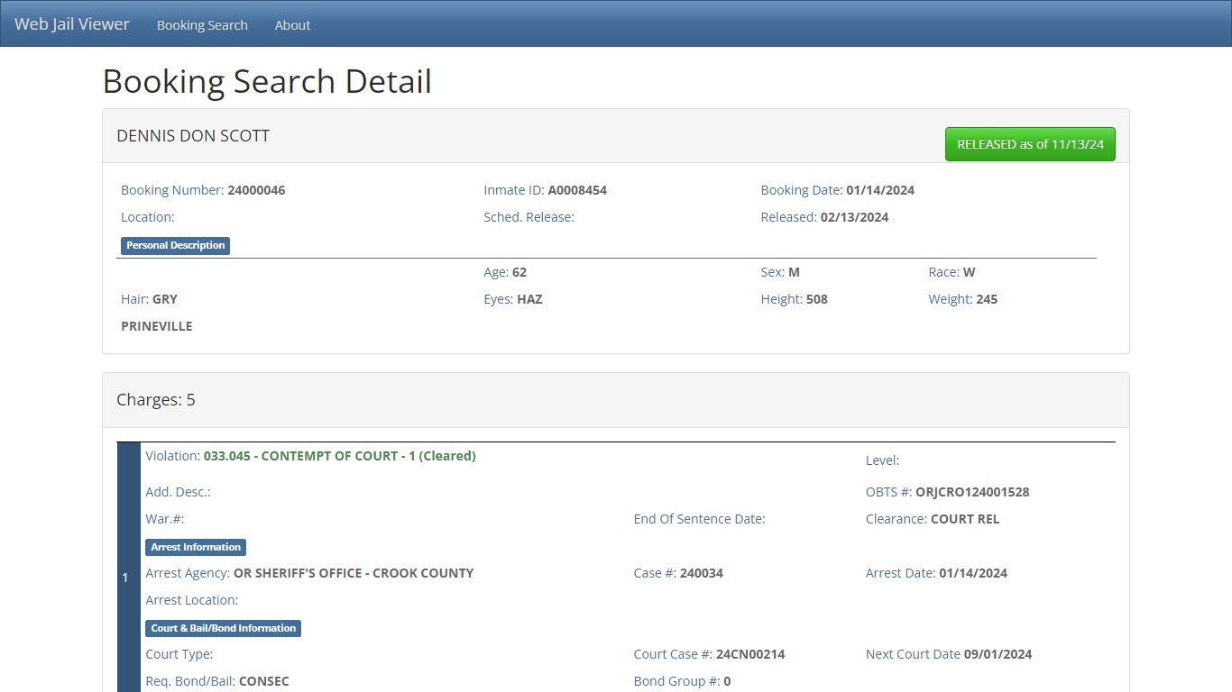Click the Level: label

(x=882, y=460)
